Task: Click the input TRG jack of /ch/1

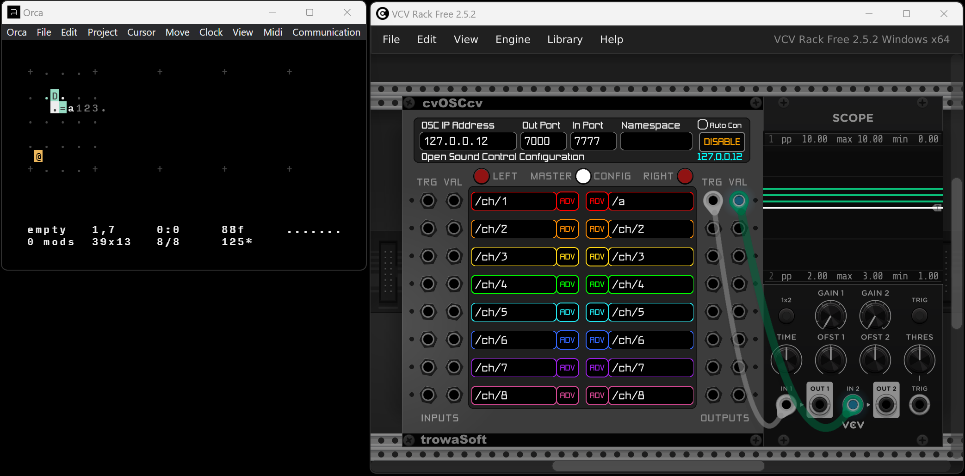Action: (428, 201)
